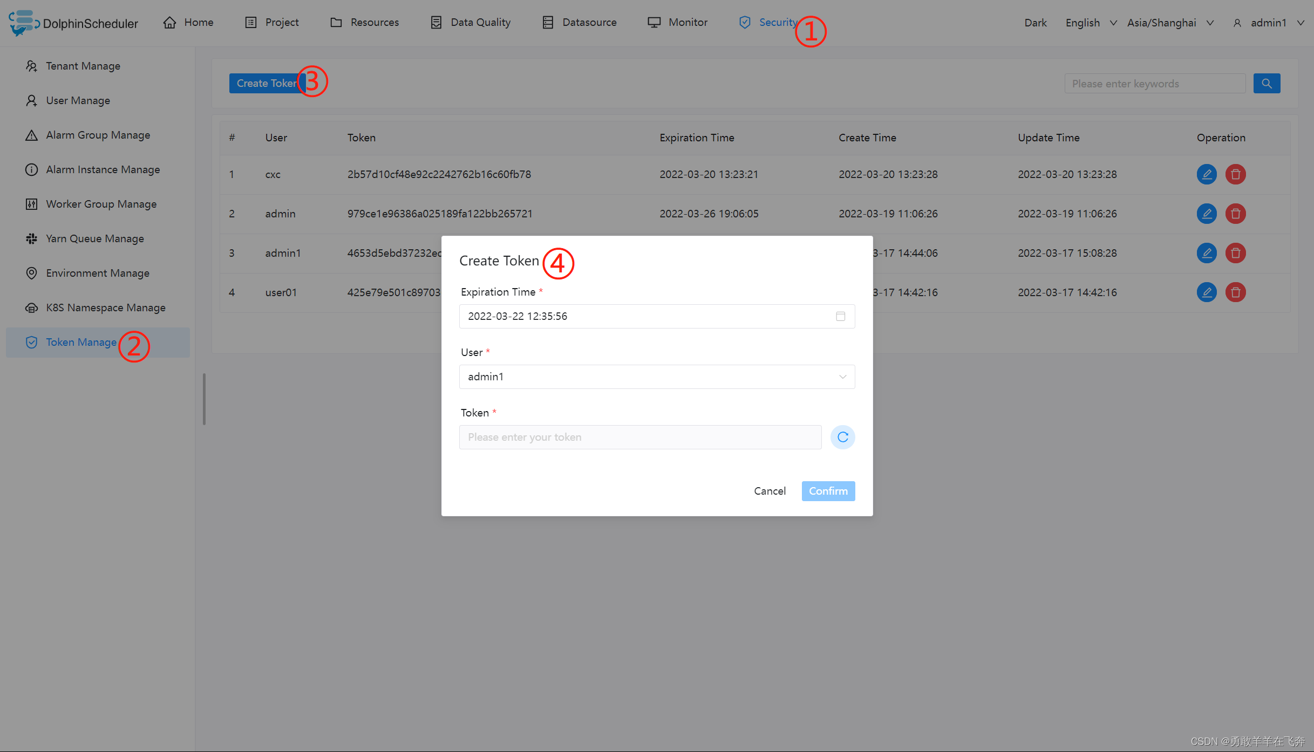Click the calendar checkbox in expiration field
Screen dimensions: 1314x752
pyautogui.click(x=841, y=316)
